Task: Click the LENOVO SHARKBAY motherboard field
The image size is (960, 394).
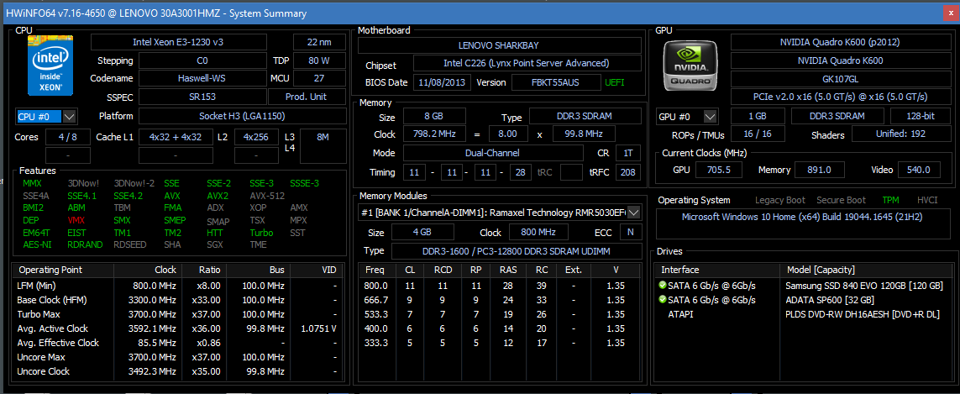Action: pyautogui.click(x=499, y=45)
